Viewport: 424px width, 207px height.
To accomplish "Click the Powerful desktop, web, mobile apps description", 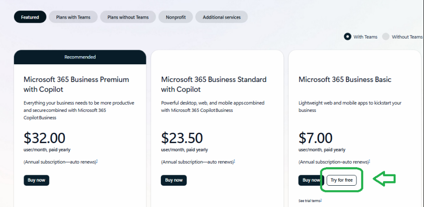I will click(x=213, y=106).
